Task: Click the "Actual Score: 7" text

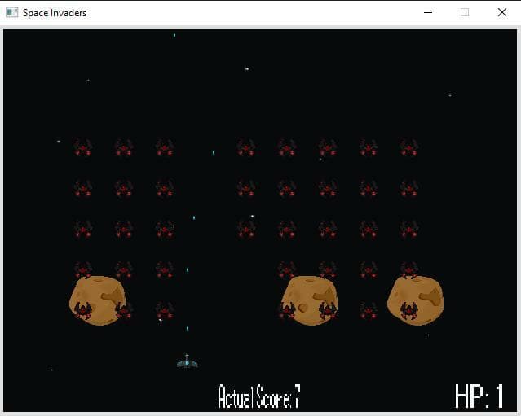Action: coord(259,396)
